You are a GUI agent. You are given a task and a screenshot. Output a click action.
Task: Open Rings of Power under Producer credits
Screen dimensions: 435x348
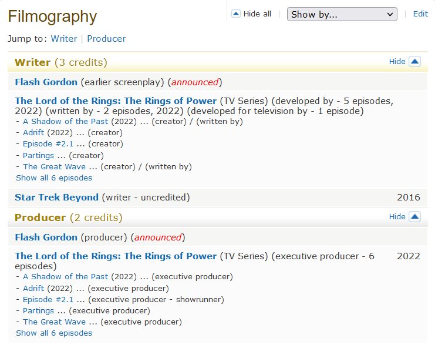click(x=116, y=256)
